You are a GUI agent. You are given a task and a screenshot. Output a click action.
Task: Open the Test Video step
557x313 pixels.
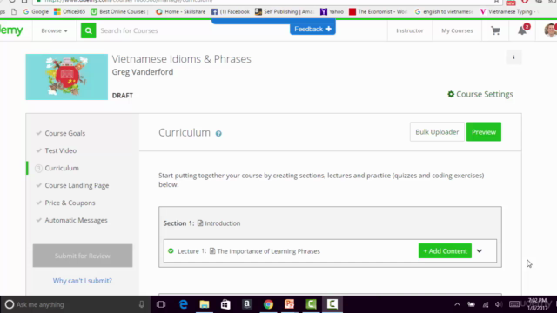pos(61,150)
